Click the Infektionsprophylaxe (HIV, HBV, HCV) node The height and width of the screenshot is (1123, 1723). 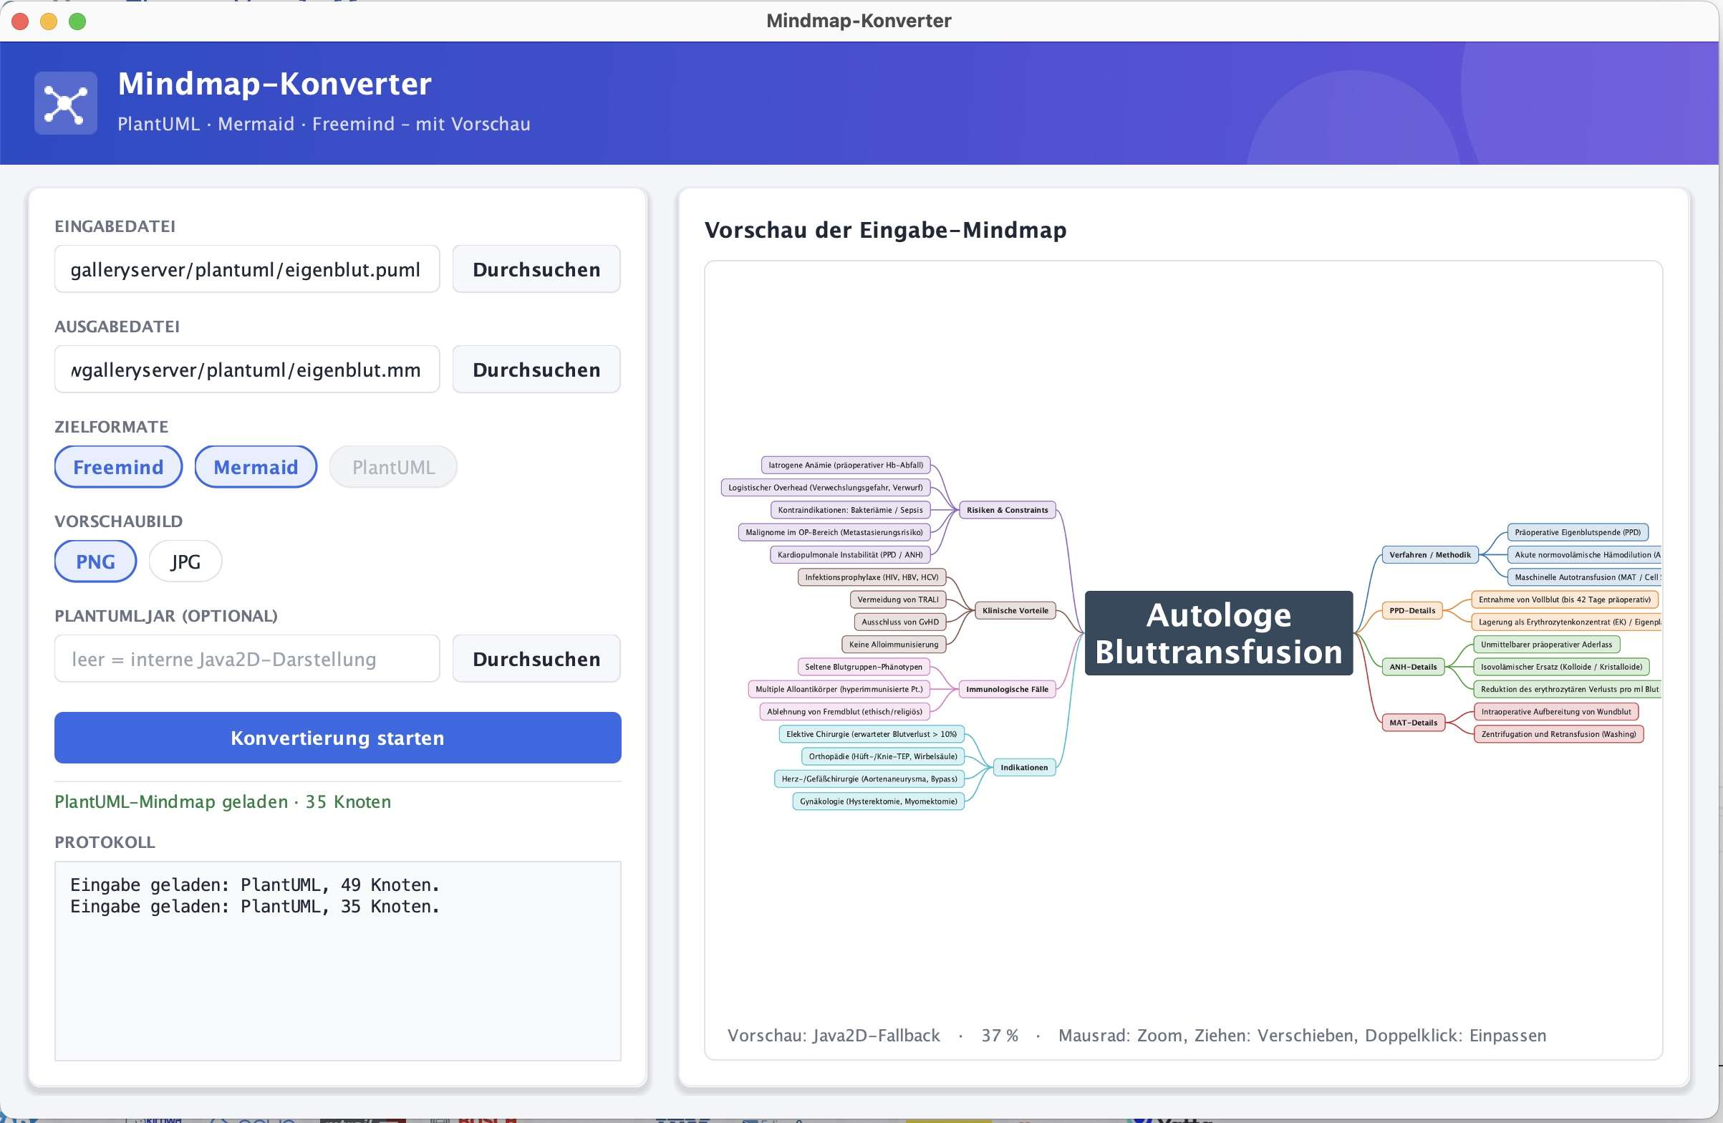[x=872, y=577]
